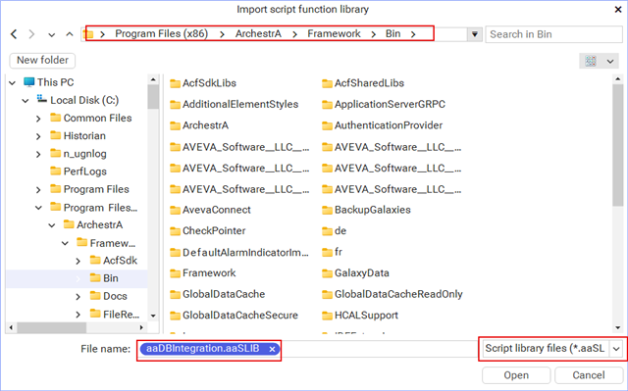Image resolution: width=628 pixels, height=391 pixels.
Task: Open the view options dropdown arrow
Action: pos(610,61)
